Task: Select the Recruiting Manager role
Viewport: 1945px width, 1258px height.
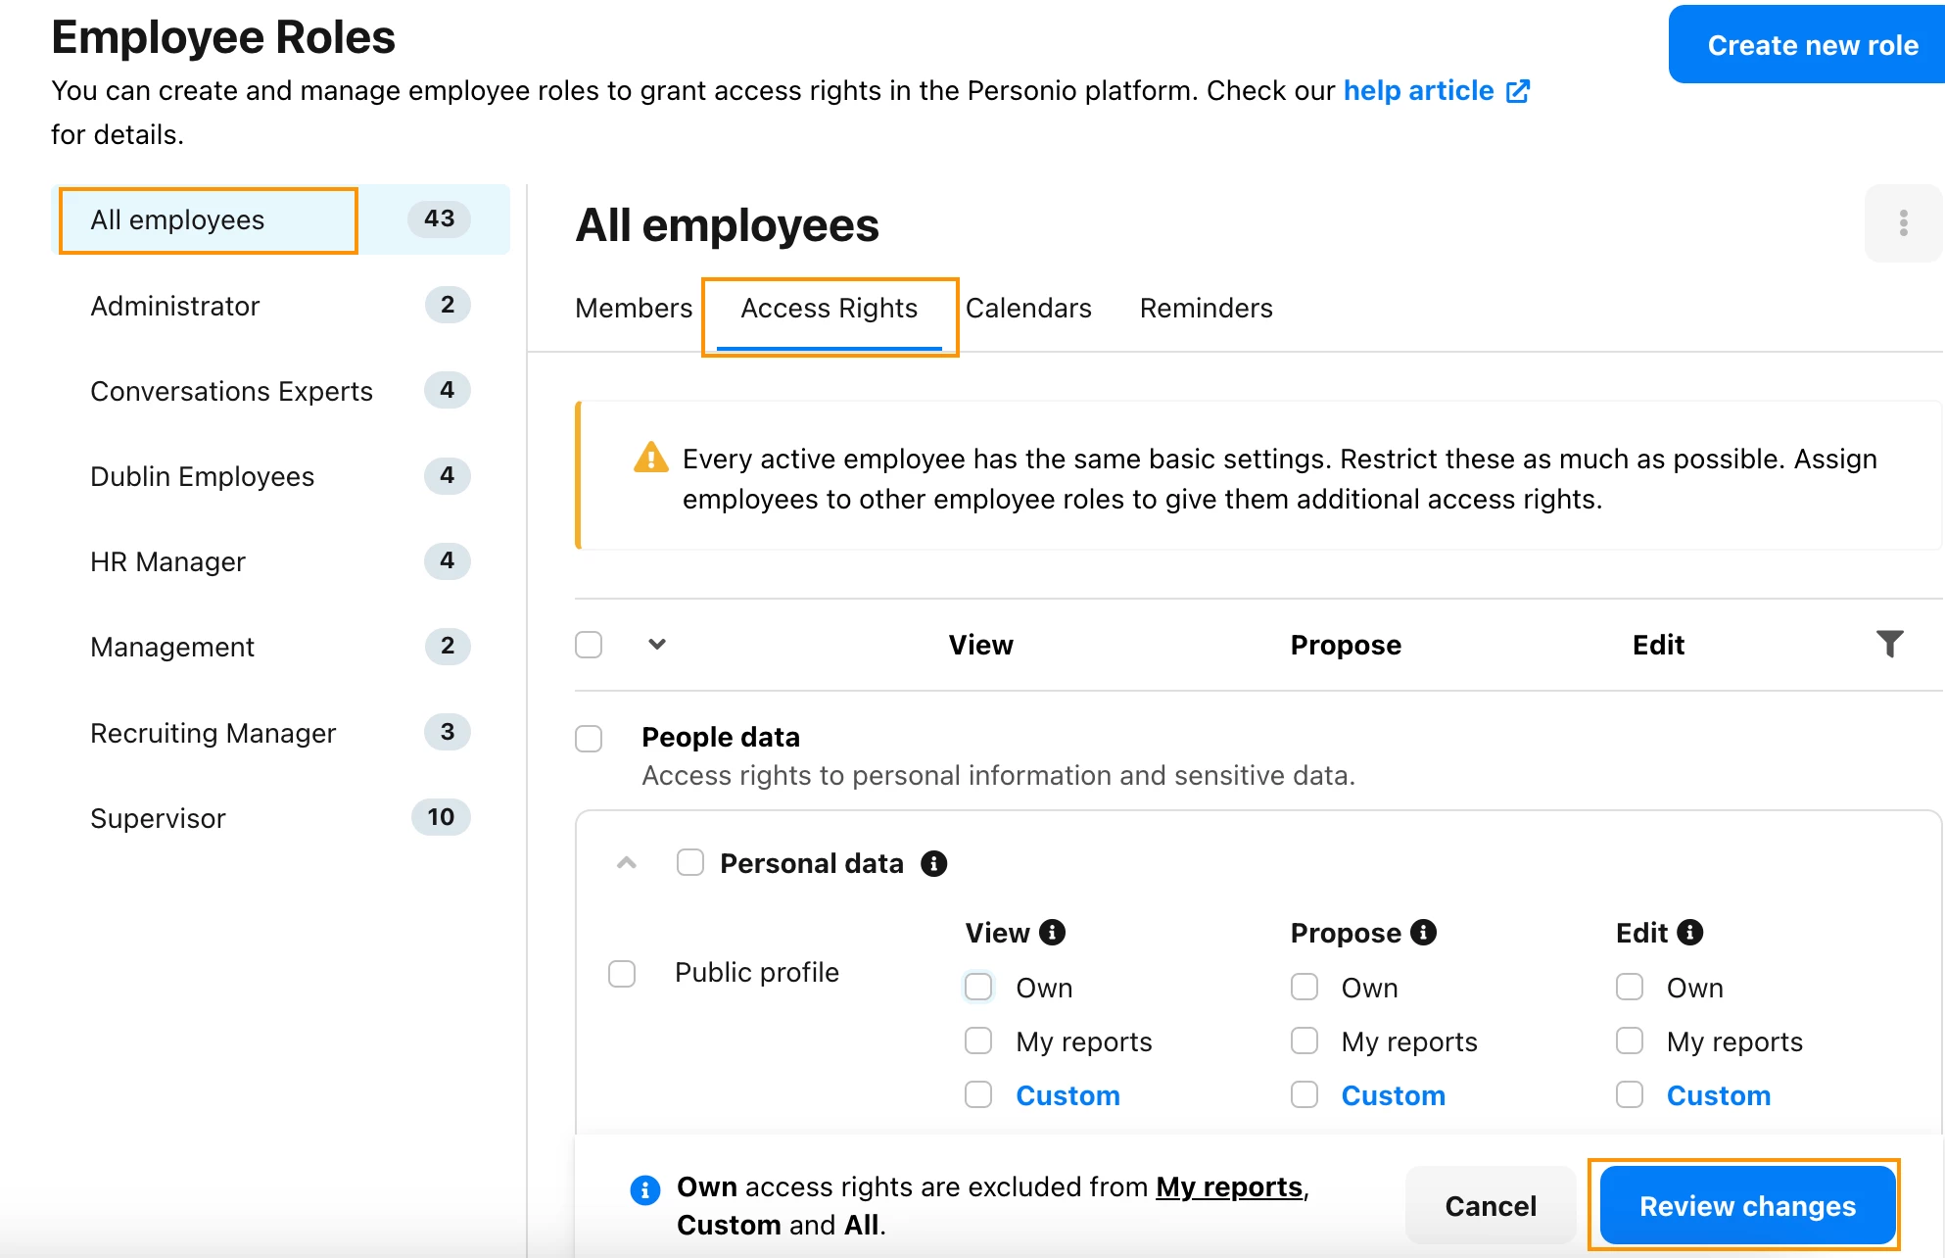Action: [x=281, y=733]
